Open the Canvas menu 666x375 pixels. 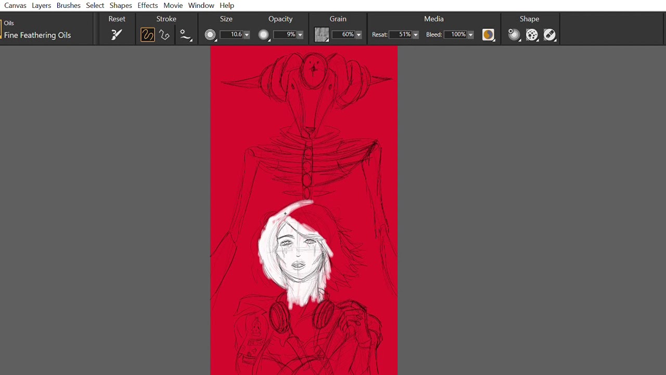tap(15, 5)
